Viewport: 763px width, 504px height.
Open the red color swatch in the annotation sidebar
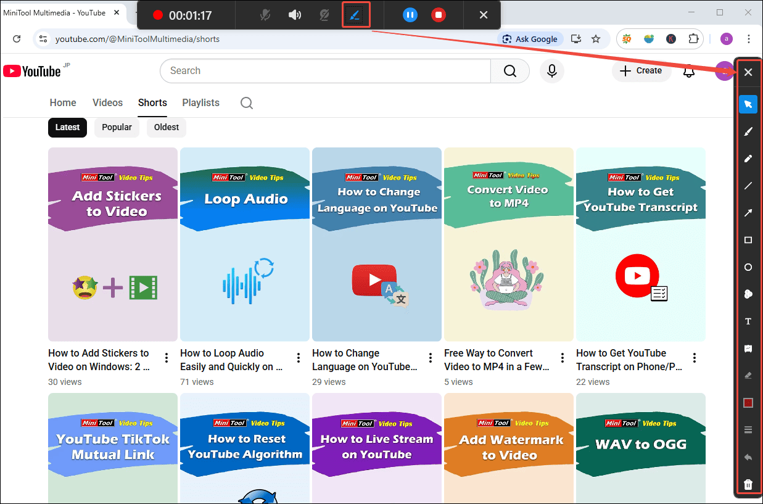coord(748,402)
